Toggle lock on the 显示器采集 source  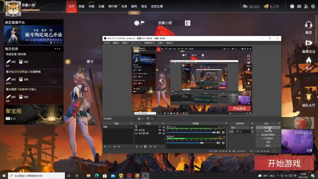click(163, 133)
